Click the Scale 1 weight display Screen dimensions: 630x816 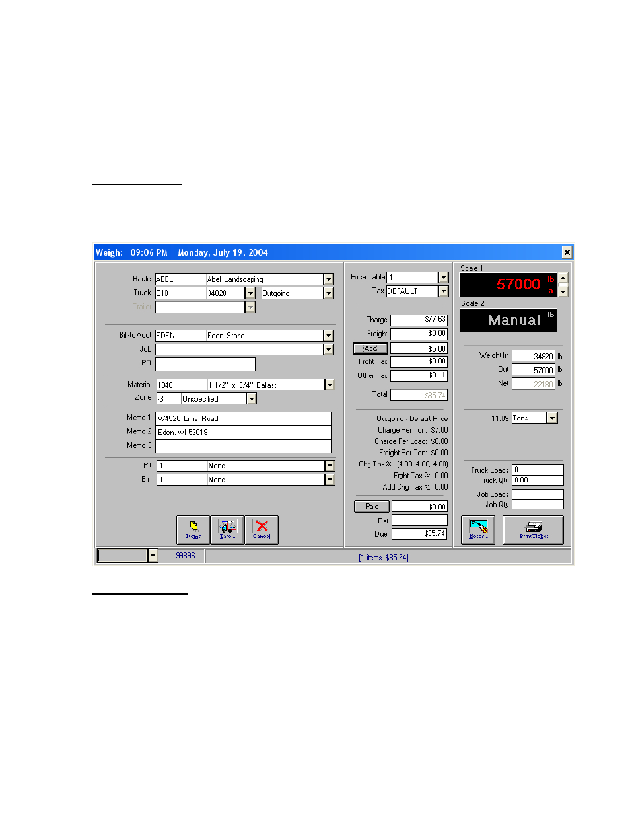508,285
